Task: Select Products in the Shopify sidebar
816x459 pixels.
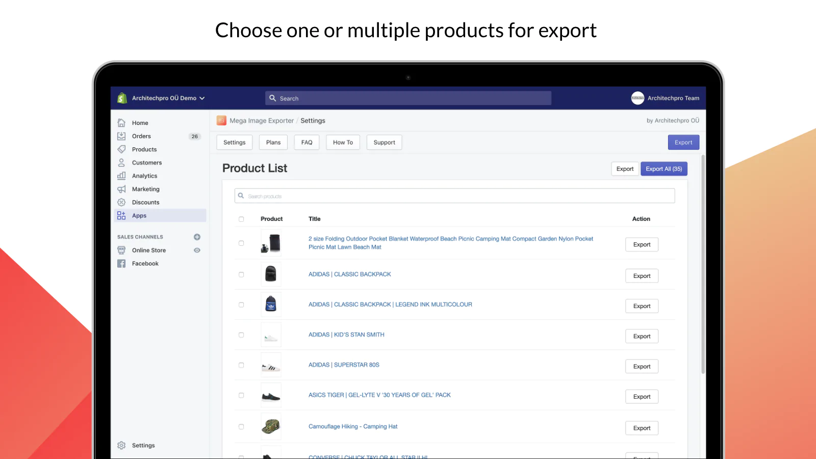Action: point(144,149)
